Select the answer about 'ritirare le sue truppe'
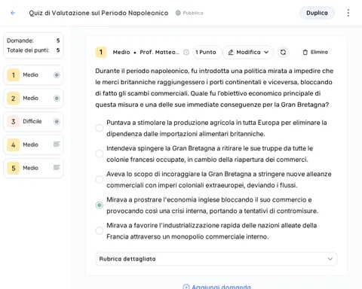The image size is (362, 289). 100,154
